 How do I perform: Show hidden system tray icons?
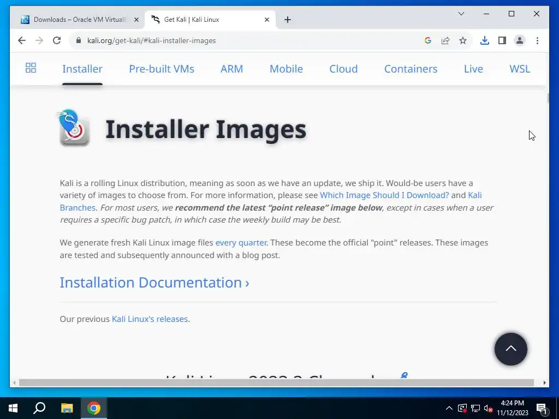449,408
